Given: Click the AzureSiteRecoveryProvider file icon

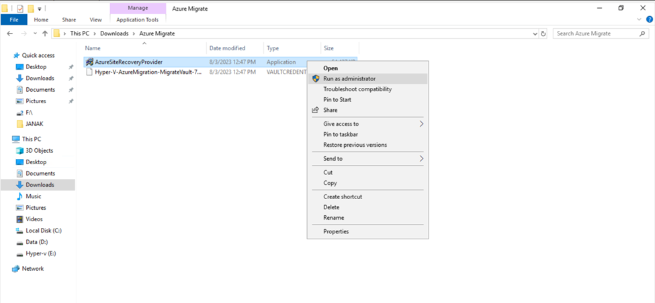Looking at the screenshot, I should coord(89,62).
